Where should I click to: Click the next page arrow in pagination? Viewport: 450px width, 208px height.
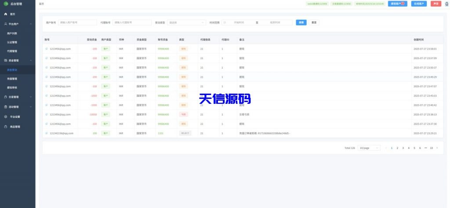[437, 148]
